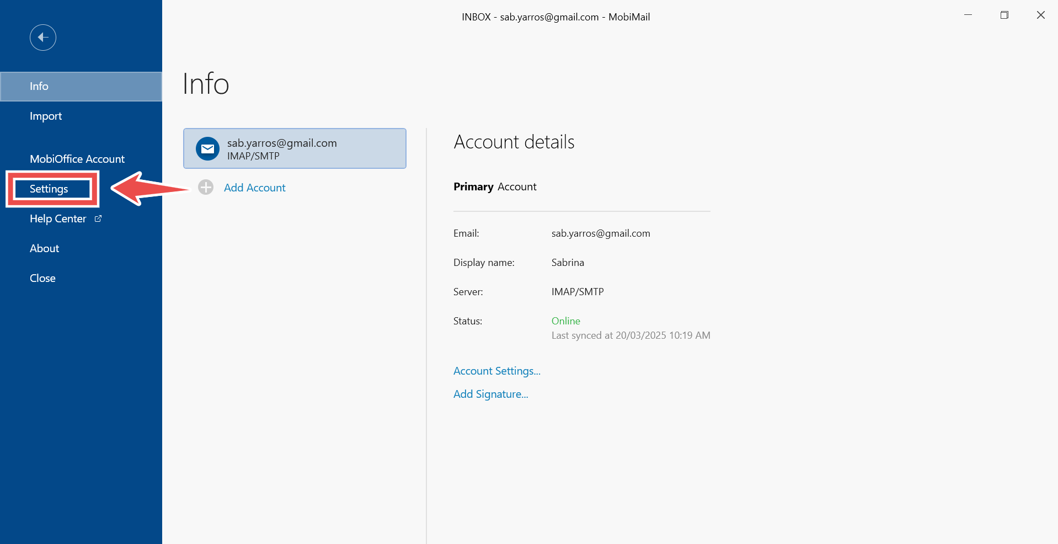This screenshot has height=544, width=1058.
Task: Select the sab.yarros@gmail.com IMAP/SMTP account card
Action: coord(295,148)
